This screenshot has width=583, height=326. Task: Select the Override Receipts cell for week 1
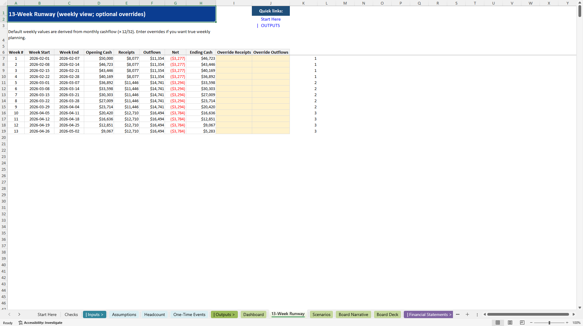[x=234, y=58]
